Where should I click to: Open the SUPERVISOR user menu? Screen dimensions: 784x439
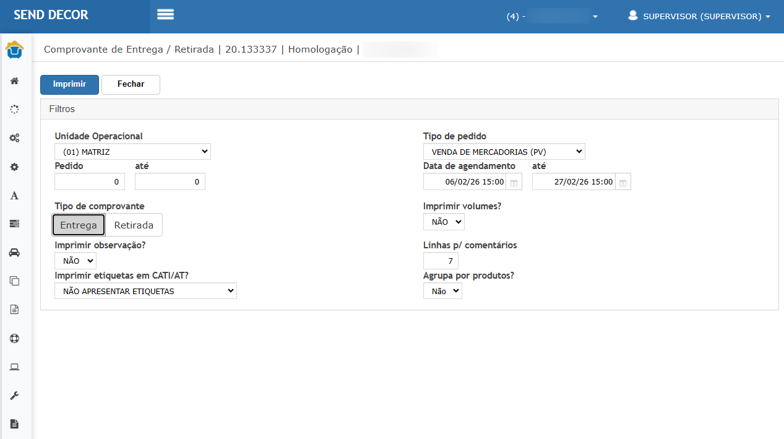pyautogui.click(x=699, y=17)
